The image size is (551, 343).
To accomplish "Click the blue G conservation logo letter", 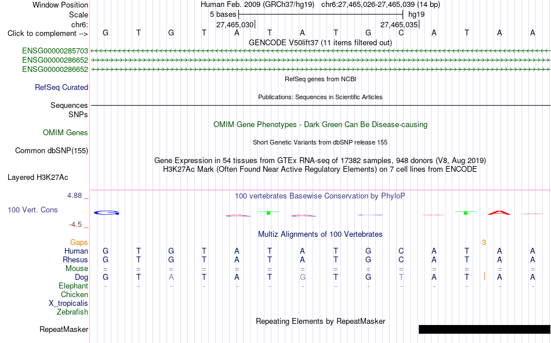I will pos(107,213).
